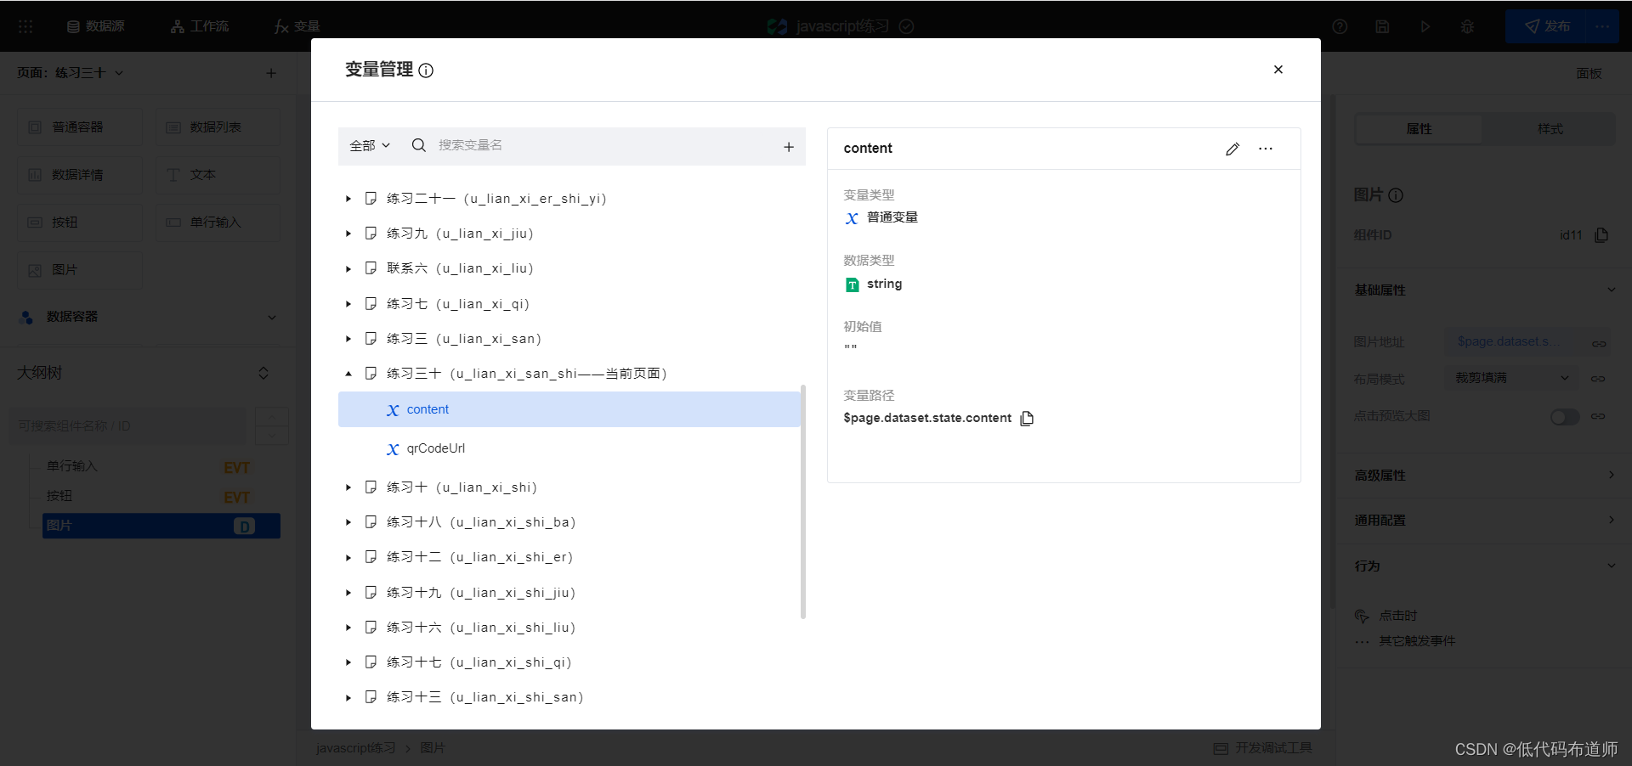This screenshot has height=766, width=1632.
Task: Select the 数据详情 component
Action: pos(80,175)
